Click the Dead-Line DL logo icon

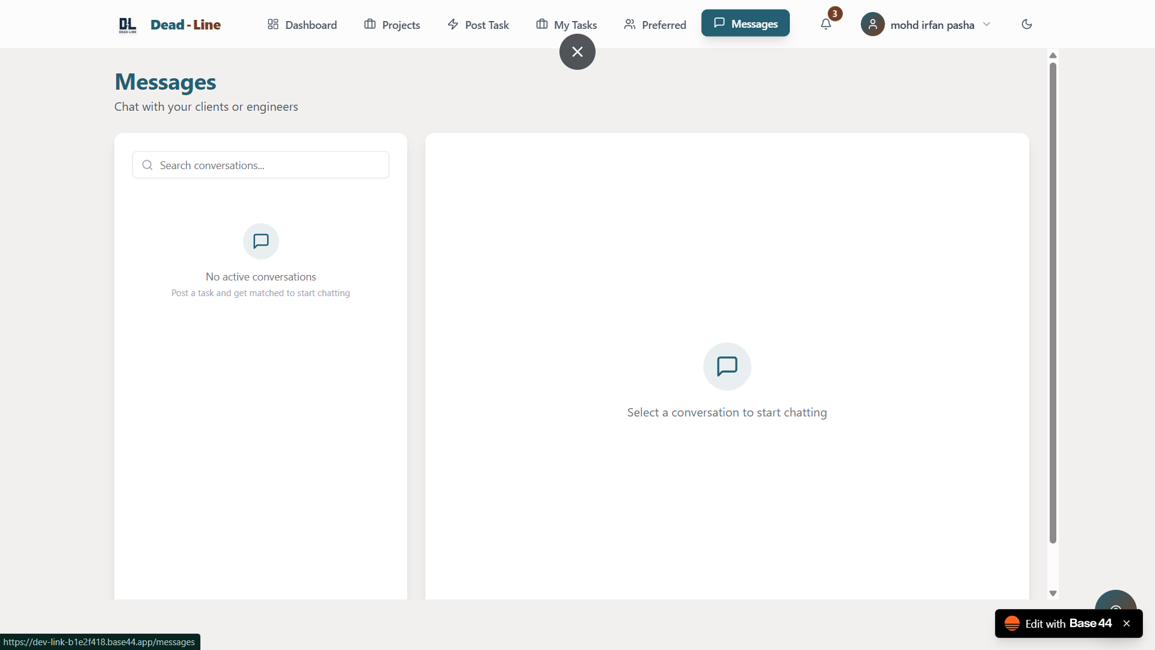(128, 25)
